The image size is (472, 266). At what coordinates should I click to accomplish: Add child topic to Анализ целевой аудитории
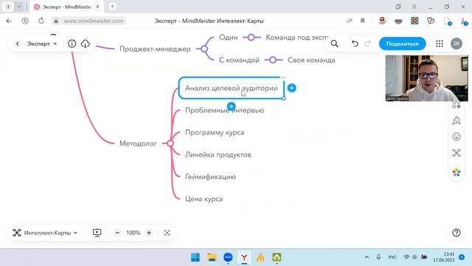point(292,88)
